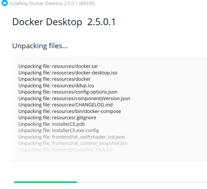207x189 pixels.
Task: Select the componentsVersion.json log line
Action: click(74, 98)
